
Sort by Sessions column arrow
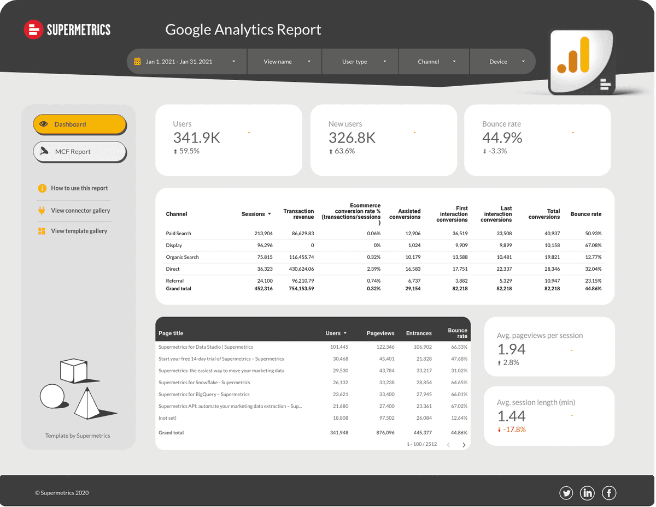(x=270, y=214)
